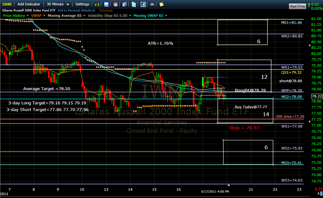Open the Add Indicator menu
This screenshot has width=323, height=198.
[29, 4]
